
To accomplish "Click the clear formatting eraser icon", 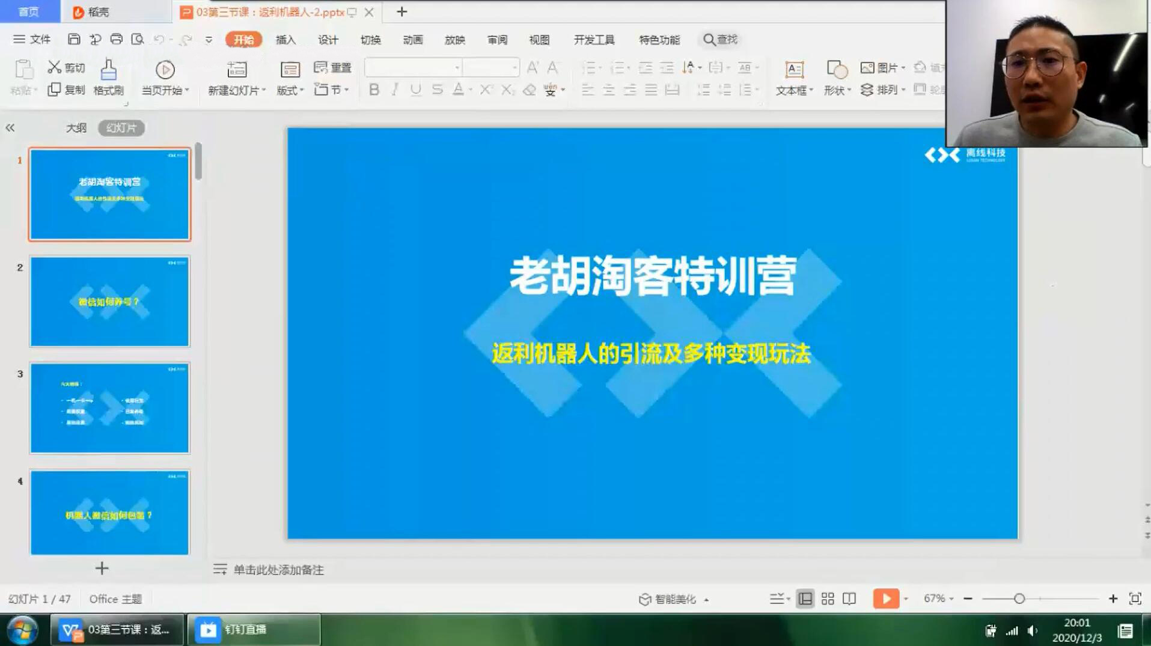I will click(529, 90).
